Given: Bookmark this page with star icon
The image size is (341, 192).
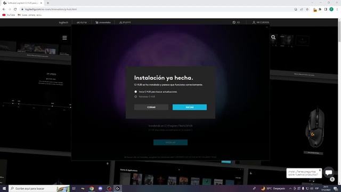Looking at the screenshot, I should click(x=307, y=10).
